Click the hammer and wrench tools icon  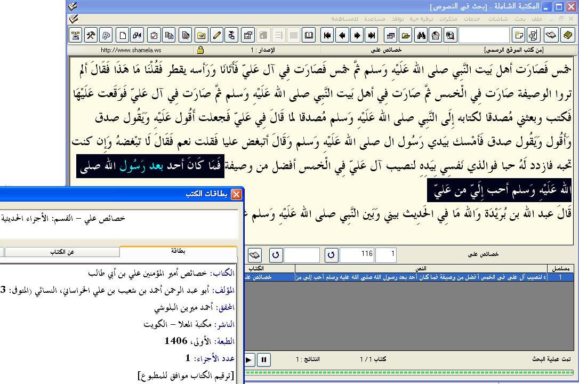click(x=91, y=36)
